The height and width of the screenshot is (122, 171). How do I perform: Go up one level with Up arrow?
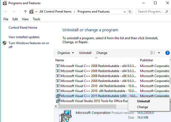click(x=25, y=12)
